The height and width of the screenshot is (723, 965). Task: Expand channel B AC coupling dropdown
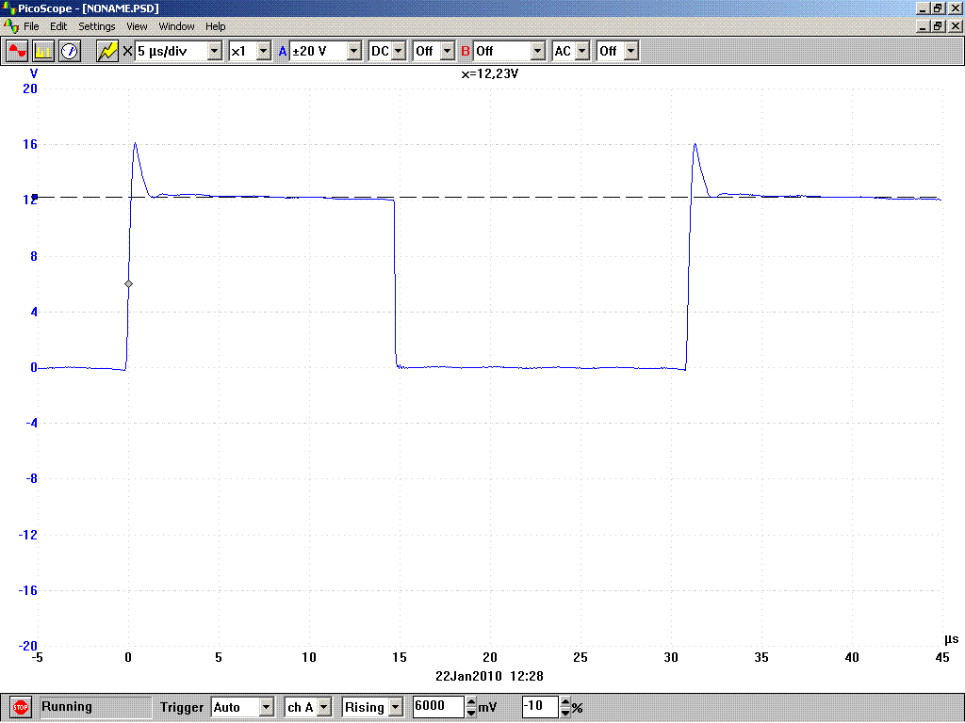pos(582,51)
